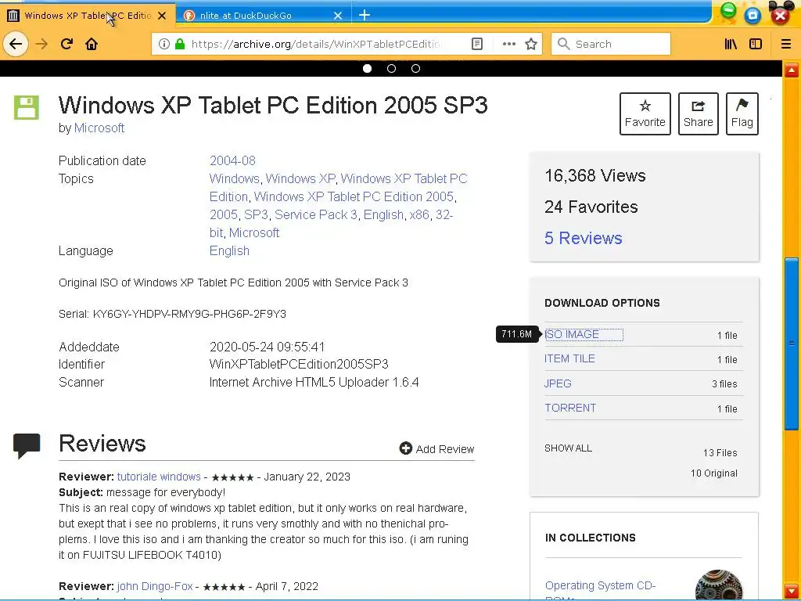Click the 16,368 Views text

click(595, 176)
